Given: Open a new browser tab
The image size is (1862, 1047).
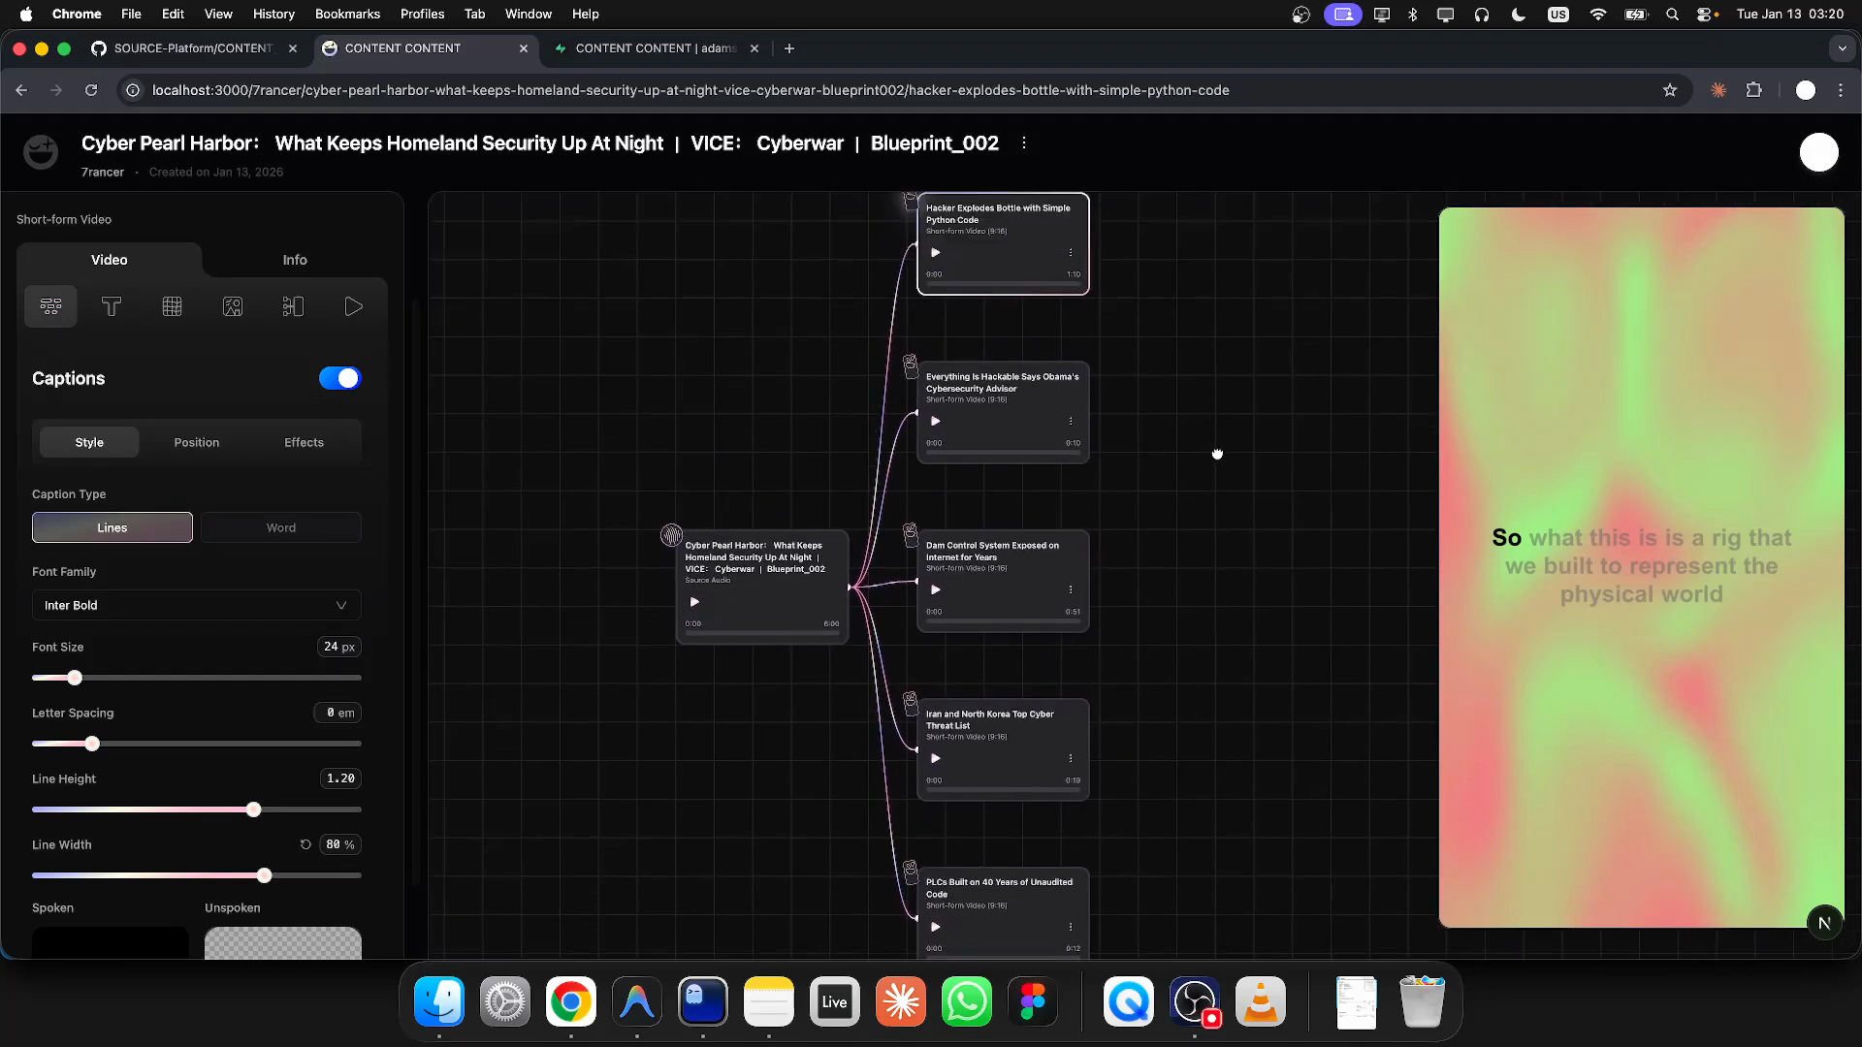Looking at the screenshot, I should 789,48.
